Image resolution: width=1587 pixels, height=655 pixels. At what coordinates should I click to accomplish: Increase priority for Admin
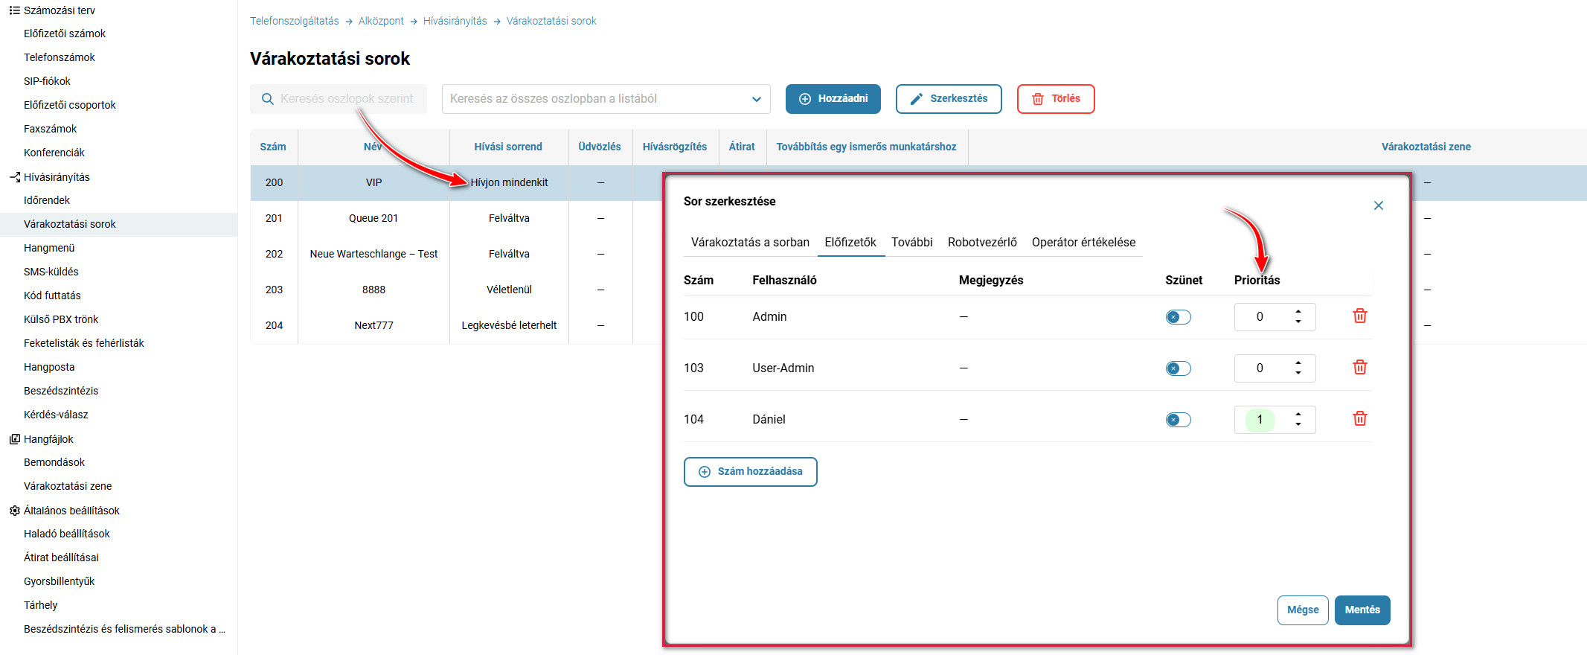[1298, 311]
